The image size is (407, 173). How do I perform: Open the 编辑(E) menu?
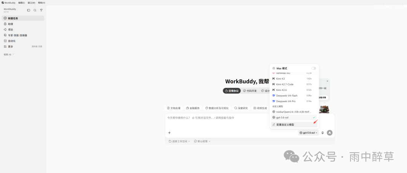coord(21,3)
